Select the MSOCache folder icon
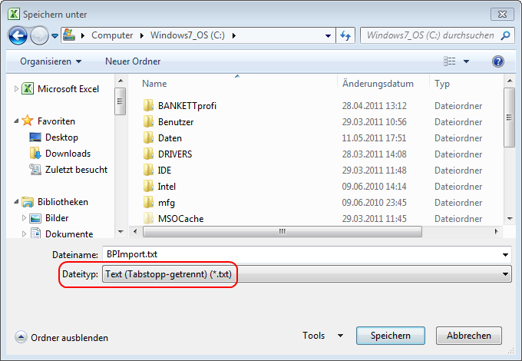 (148, 218)
